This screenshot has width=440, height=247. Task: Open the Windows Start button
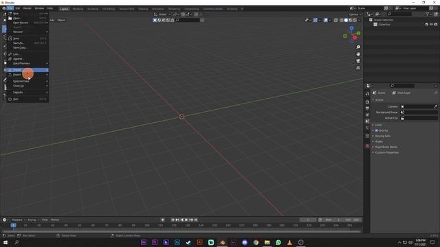click(x=5, y=242)
